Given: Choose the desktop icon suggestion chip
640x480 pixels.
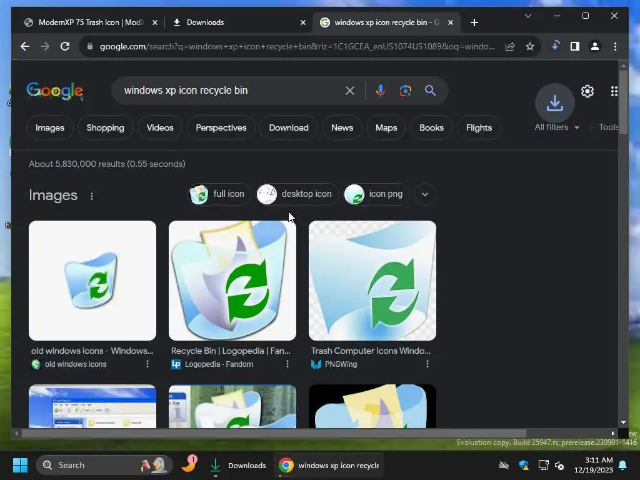Looking at the screenshot, I should point(296,194).
